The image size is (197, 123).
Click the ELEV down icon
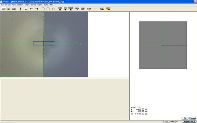65,9
